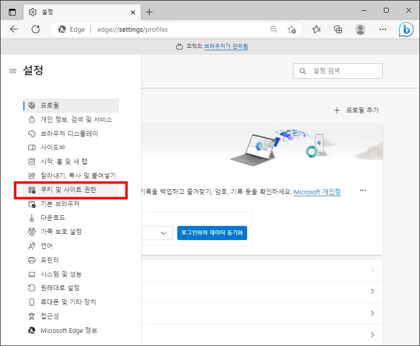
Task: Click the hamburger menu beside 설정
Action: click(12, 70)
